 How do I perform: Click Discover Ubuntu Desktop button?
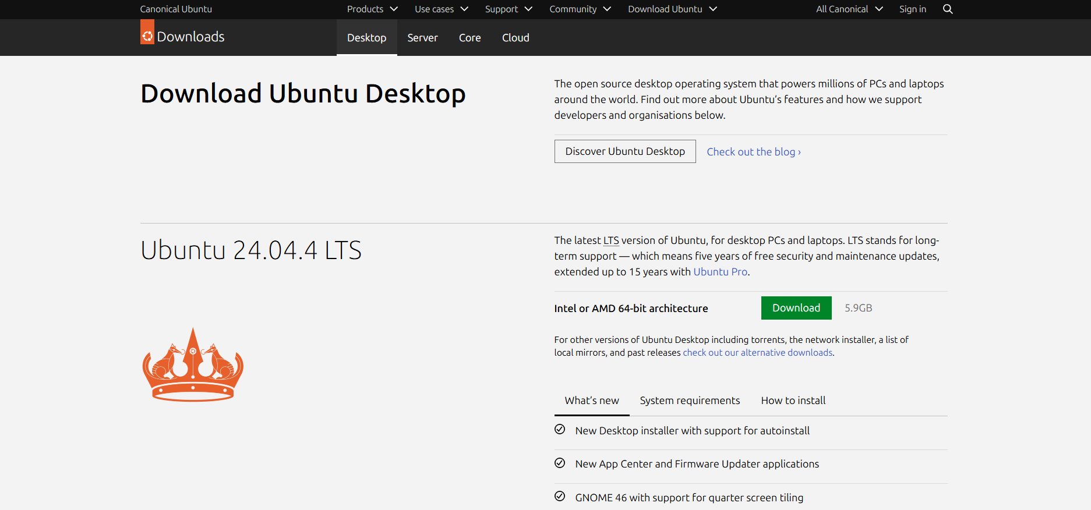pos(624,151)
